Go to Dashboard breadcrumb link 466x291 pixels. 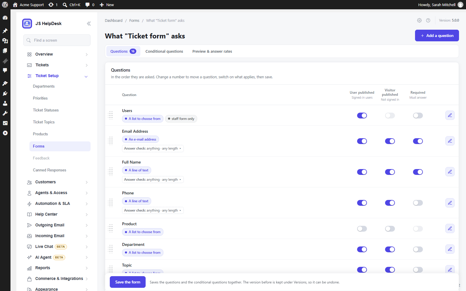(114, 21)
